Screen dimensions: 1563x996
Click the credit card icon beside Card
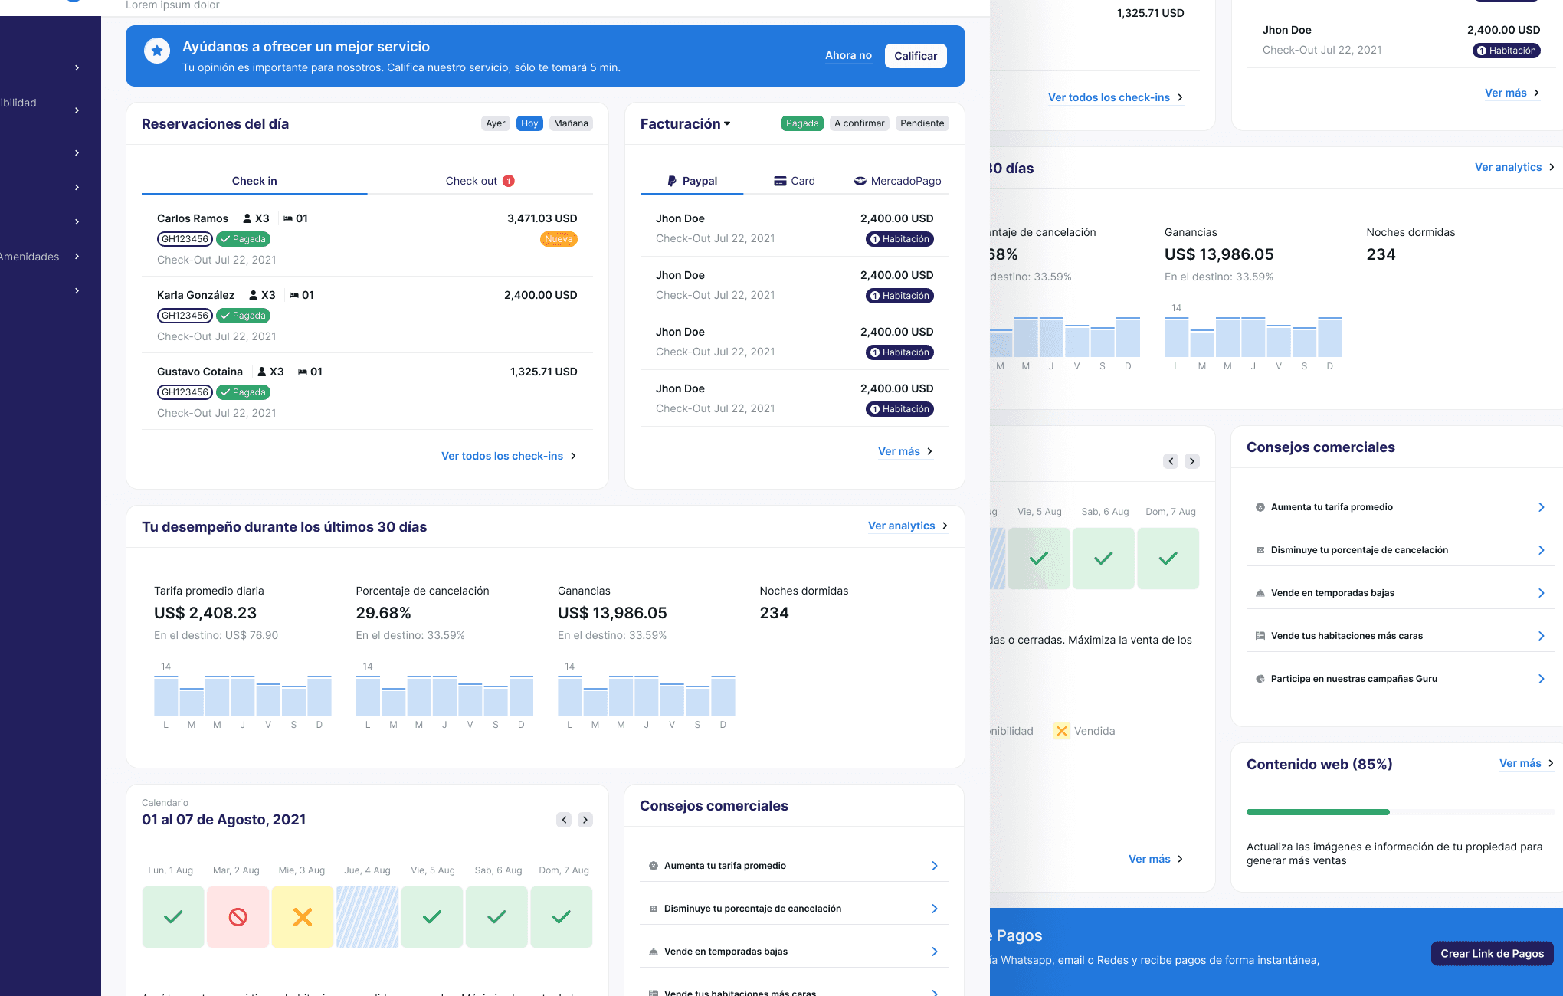[x=780, y=181]
